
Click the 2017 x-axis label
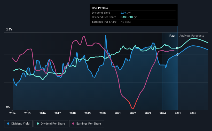(58, 113)
